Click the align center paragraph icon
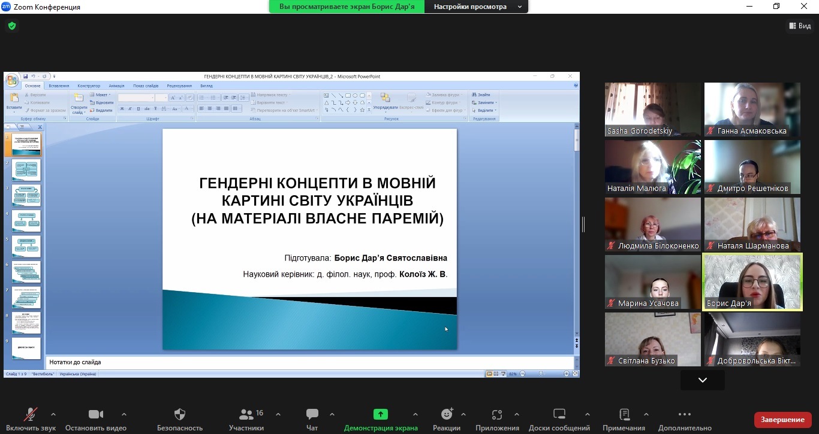819x434 pixels. (210, 108)
